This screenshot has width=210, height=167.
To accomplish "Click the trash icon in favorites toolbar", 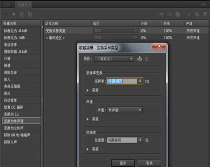I will tap(22, 14).
